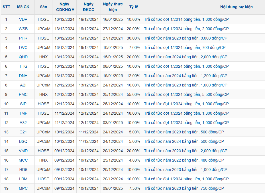Open TMP dividend event 1,800 đồng/CP
The height and width of the screenshot is (194, 265).
tap(186, 113)
